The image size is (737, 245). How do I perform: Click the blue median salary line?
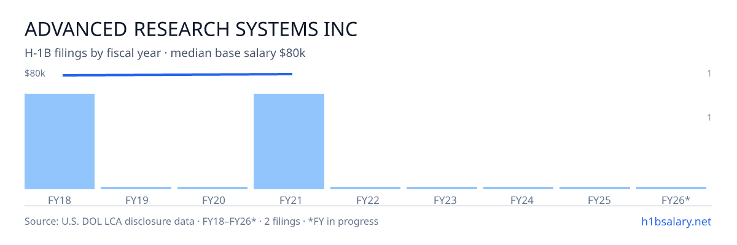[x=177, y=75]
